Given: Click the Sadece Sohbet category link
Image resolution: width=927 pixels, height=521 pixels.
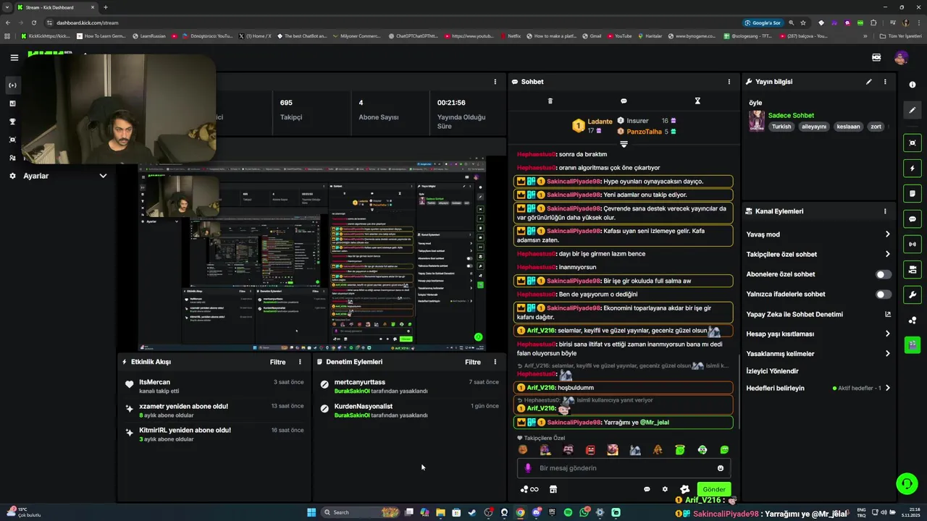Looking at the screenshot, I should pyautogui.click(x=791, y=115).
